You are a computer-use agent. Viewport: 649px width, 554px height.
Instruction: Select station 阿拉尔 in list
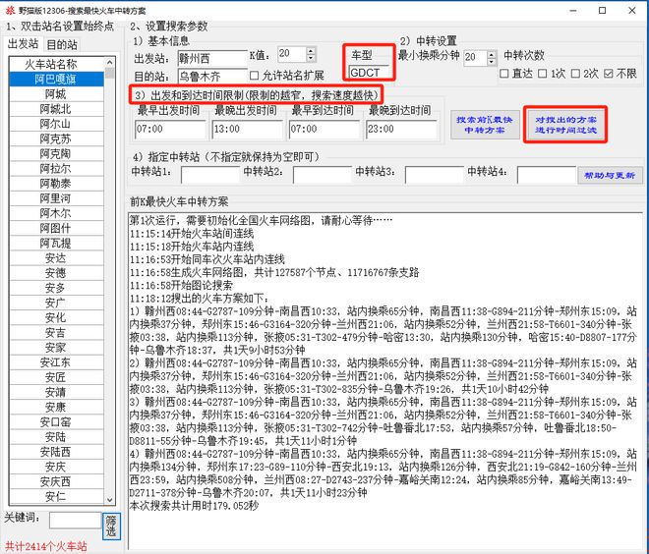pos(56,168)
